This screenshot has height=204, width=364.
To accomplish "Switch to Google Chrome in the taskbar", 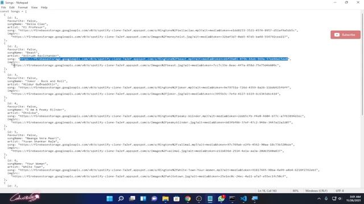I will 188,198.
